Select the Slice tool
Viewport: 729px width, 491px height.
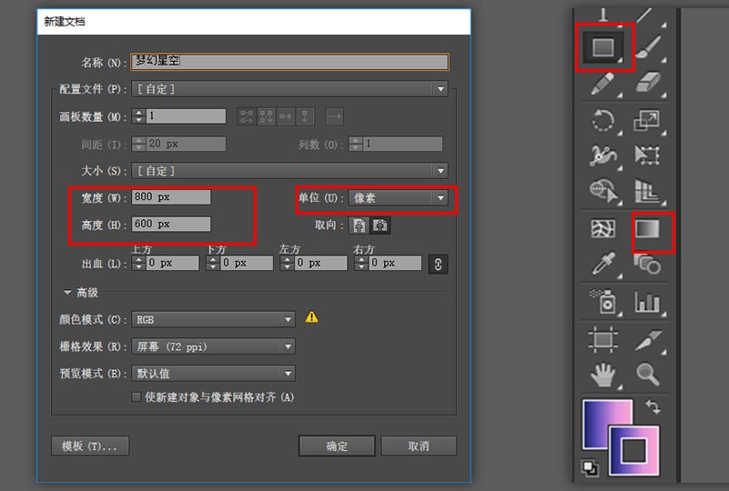pos(648,340)
